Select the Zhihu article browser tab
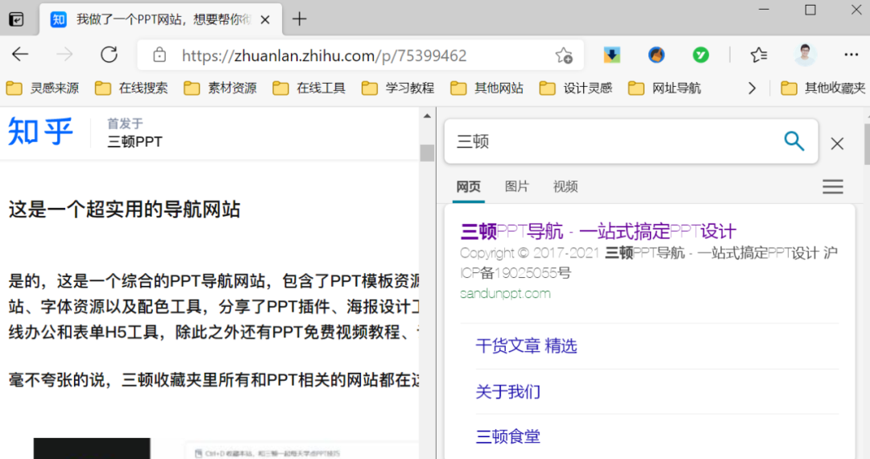 pyautogui.click(x=161, y=19)
